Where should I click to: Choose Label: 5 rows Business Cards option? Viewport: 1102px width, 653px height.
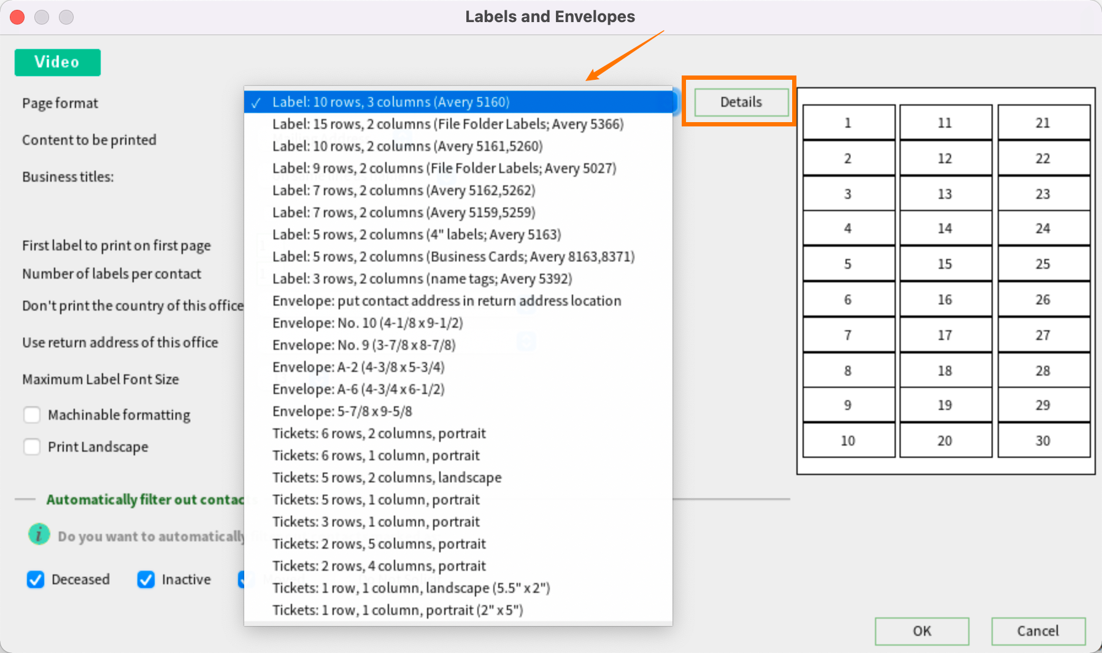(453, 257)
